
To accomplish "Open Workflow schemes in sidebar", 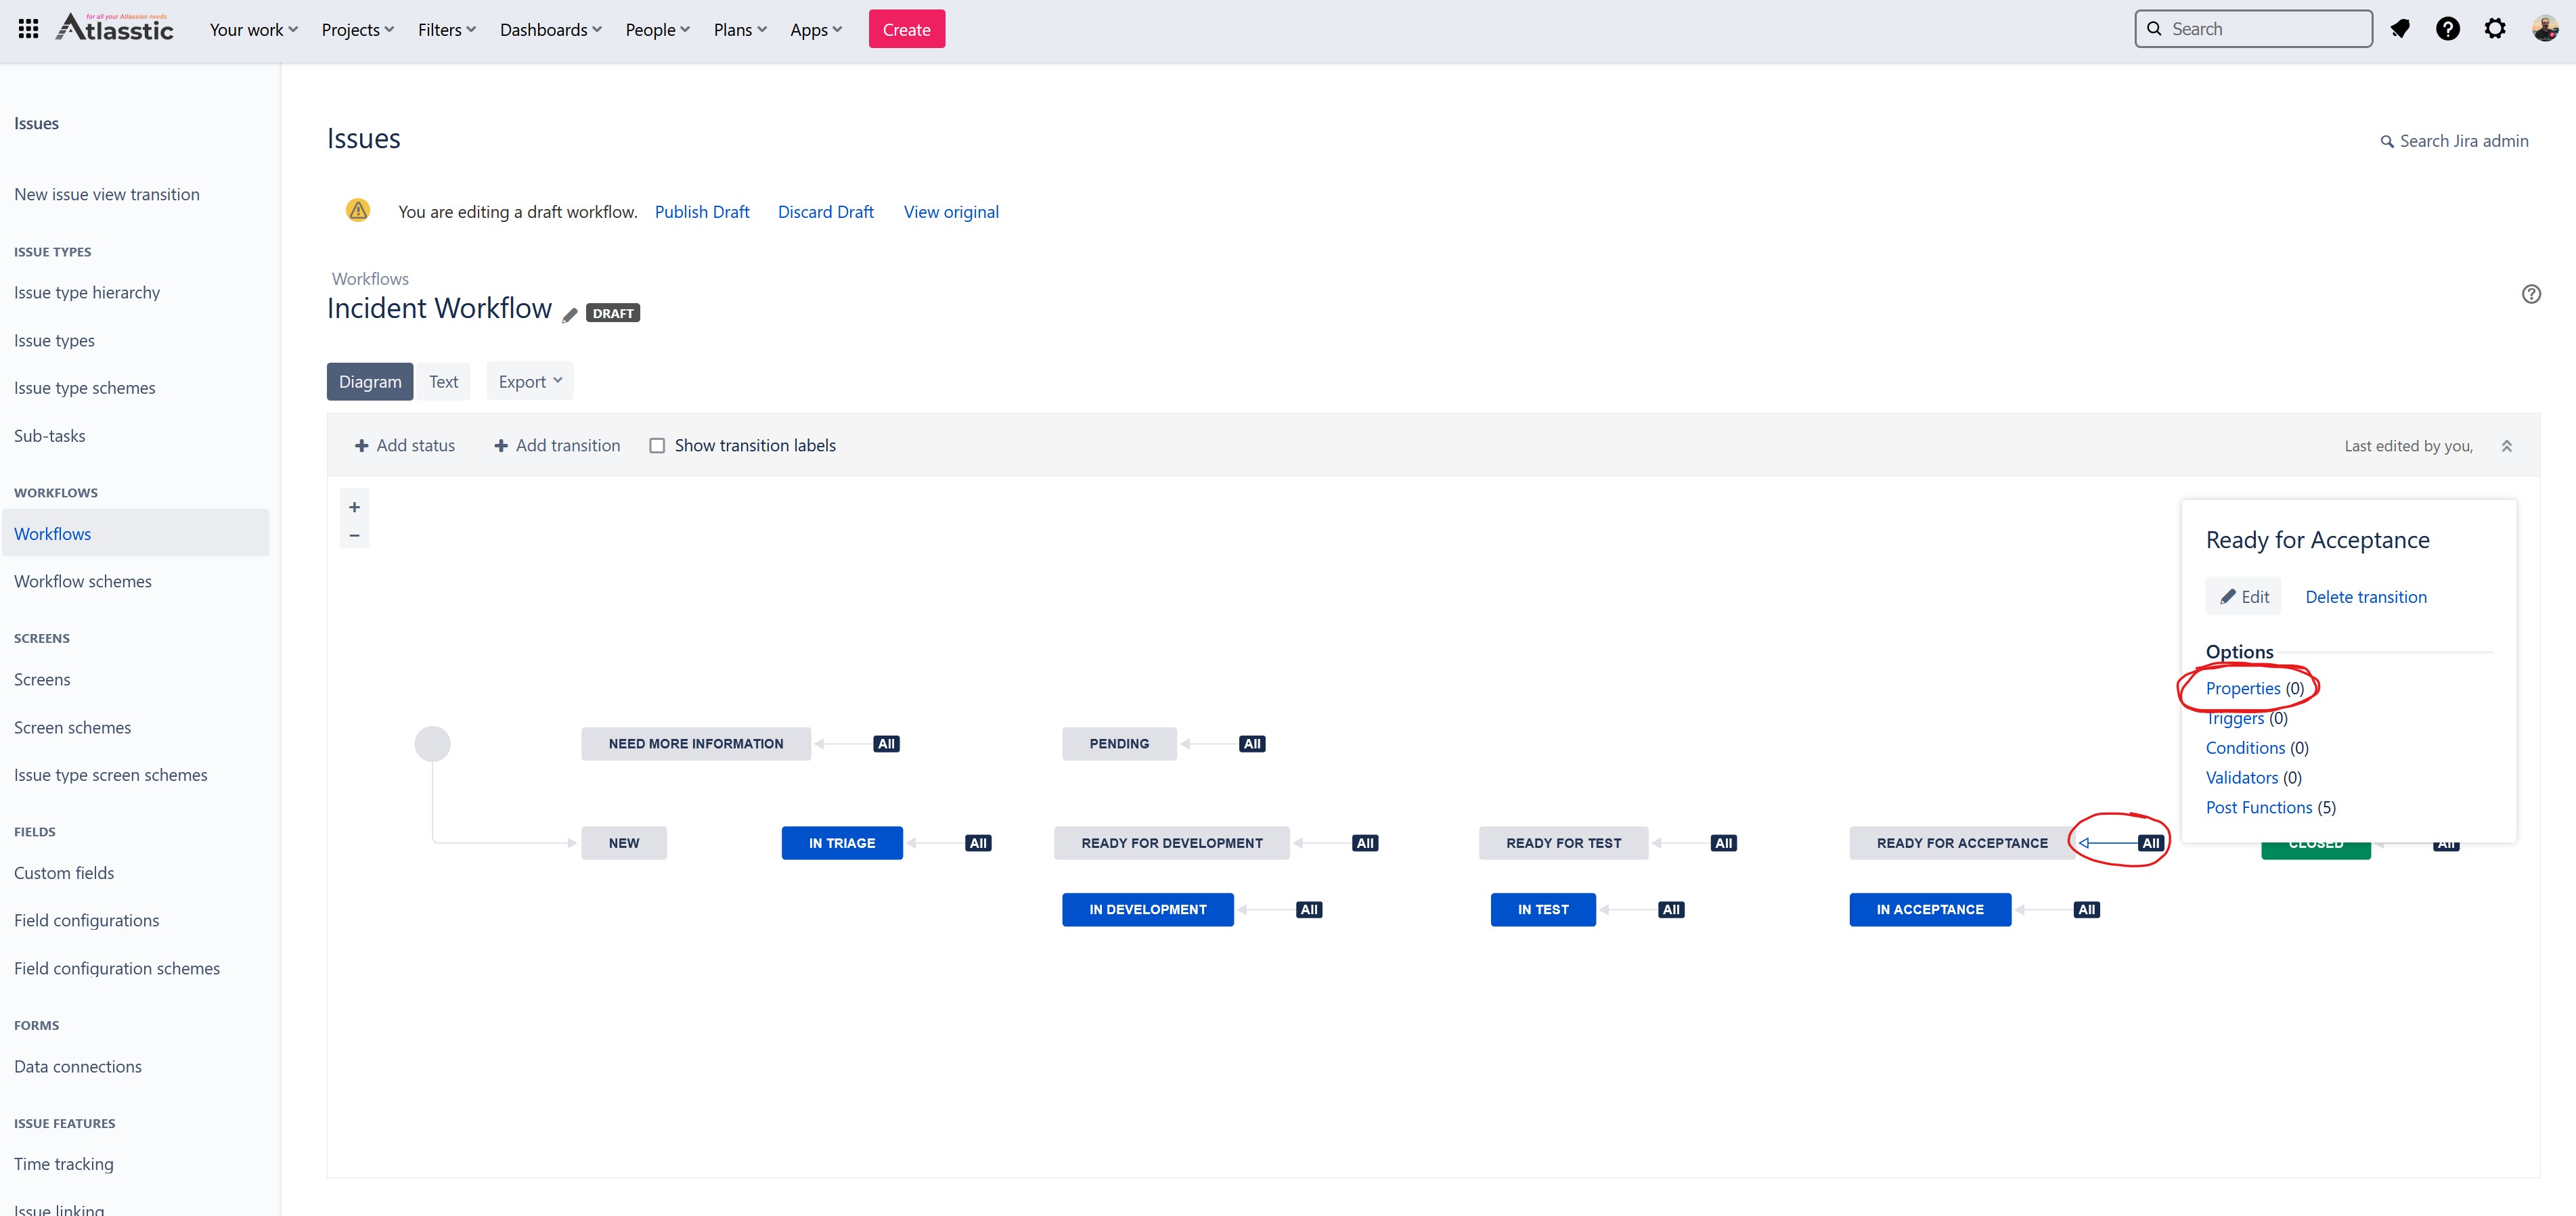I will (83, 581).
